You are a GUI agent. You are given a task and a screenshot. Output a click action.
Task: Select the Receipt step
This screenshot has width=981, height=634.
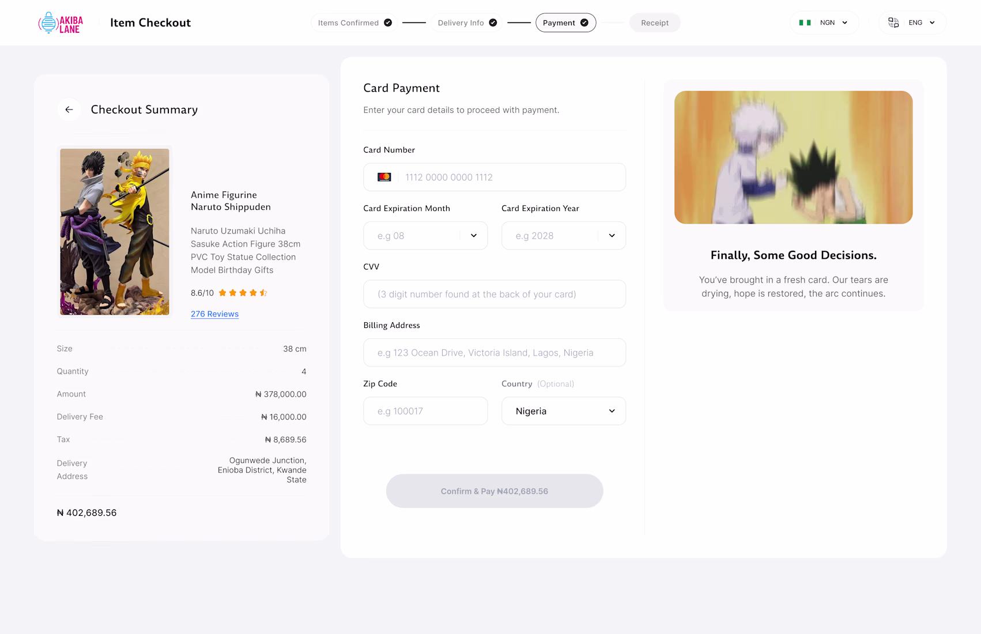pos(655,22)
